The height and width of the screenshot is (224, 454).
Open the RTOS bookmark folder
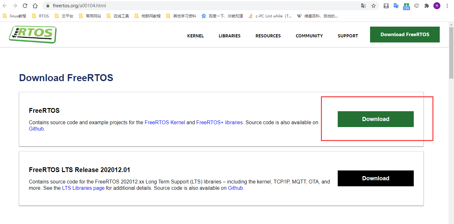click(x=41, y=16)
